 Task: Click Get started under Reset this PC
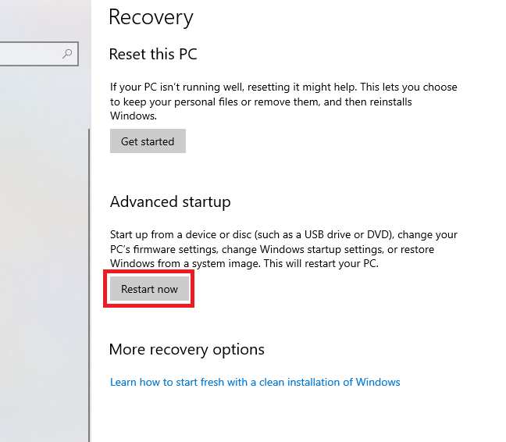[148, 141]
